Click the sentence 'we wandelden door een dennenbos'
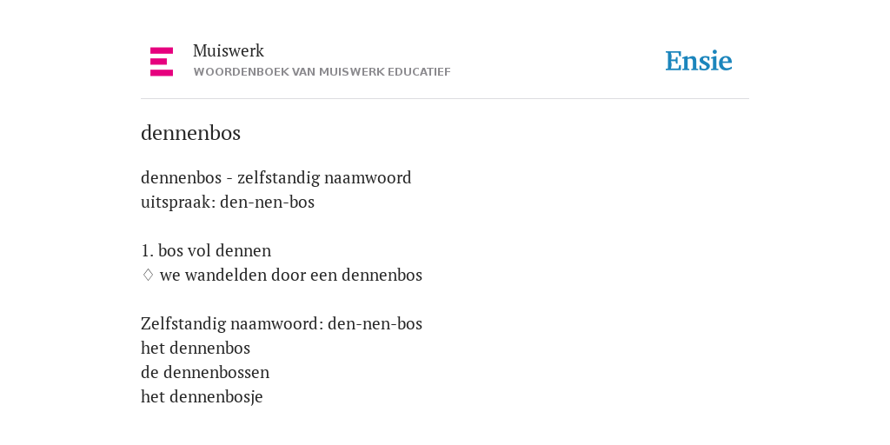 (x=290, y=276)
